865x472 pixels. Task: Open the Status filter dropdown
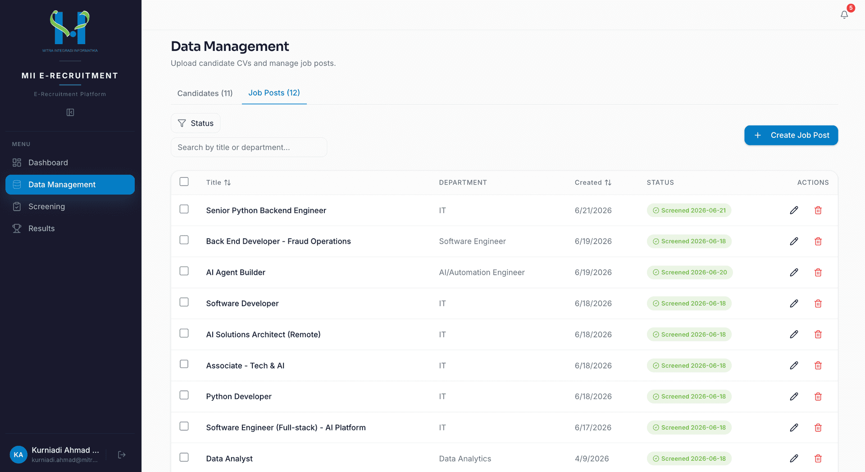(196, 123)
